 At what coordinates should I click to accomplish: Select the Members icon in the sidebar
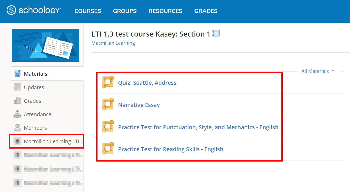(x=17, y=128)
